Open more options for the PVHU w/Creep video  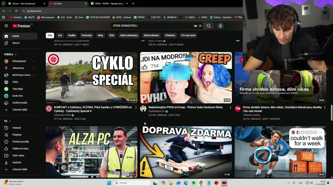(x=230, y=108)
